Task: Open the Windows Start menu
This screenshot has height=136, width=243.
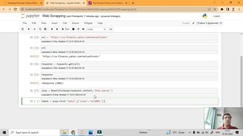Action: (x=4, y=133)
